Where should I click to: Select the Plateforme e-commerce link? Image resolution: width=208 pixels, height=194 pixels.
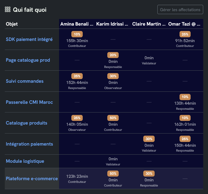[32, 179]
